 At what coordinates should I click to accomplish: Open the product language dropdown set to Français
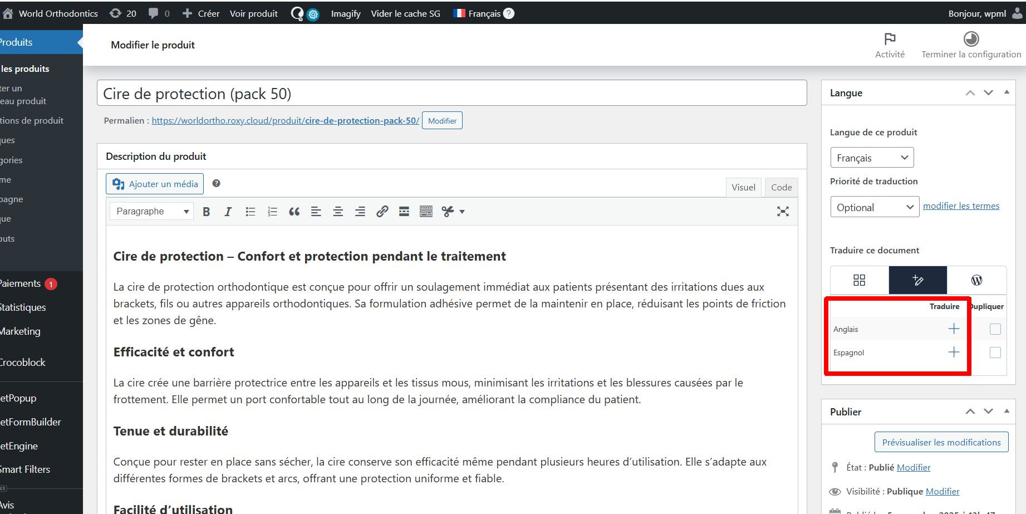pos(871,158)
